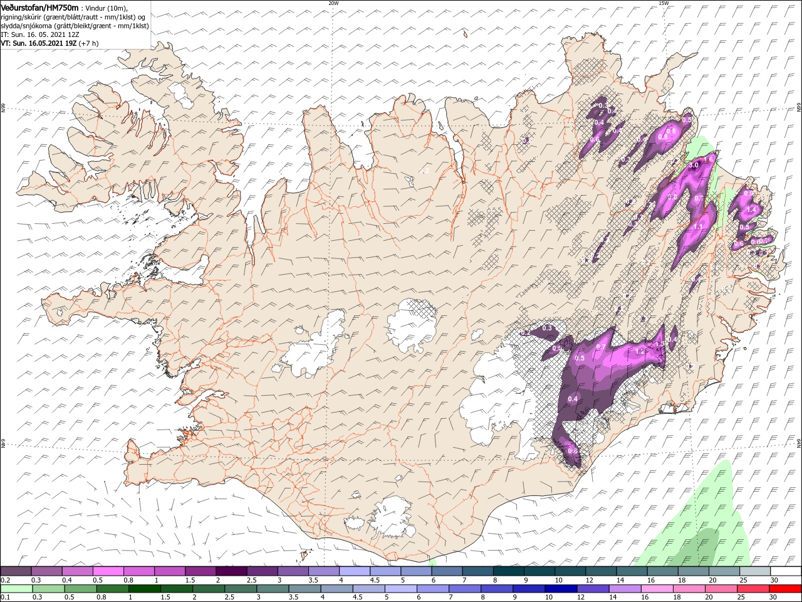Select the 0.8 swatch in upper snow legend row
The height and width of the screenshot is (602, 802).
(139, 571)
